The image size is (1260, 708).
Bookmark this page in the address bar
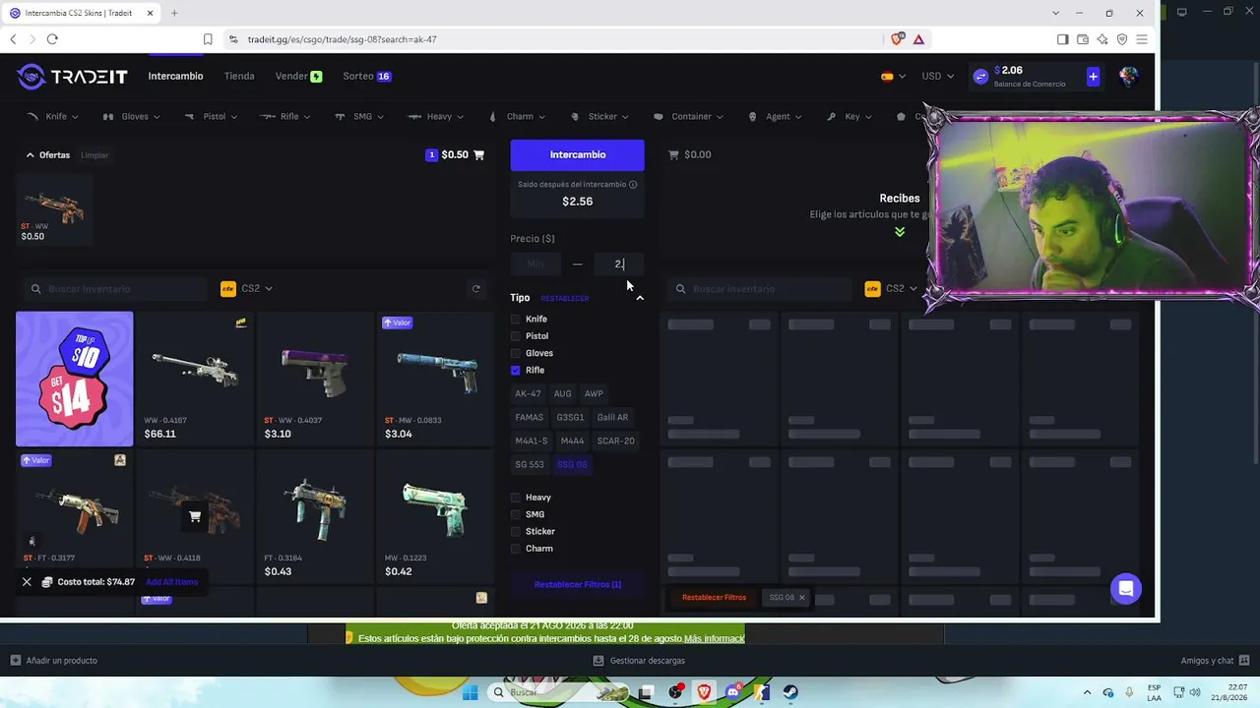(x=208, y=39)
